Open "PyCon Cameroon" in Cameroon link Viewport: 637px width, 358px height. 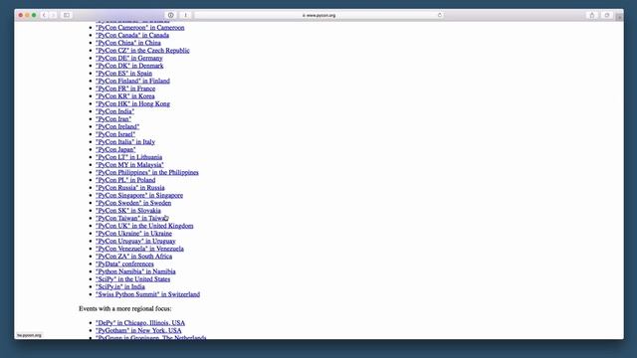click(x=140, y=28)
